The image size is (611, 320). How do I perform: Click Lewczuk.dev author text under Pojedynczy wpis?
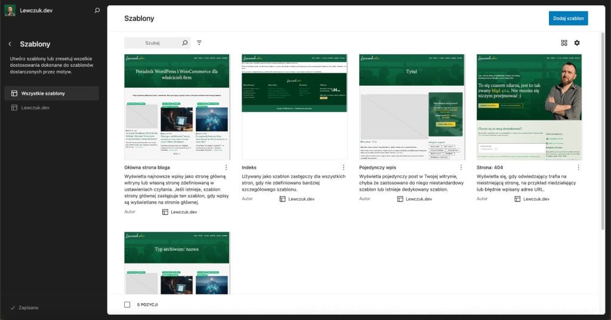click(419, 199)
